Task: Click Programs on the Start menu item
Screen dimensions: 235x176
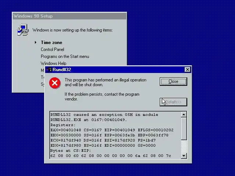Action: coord(65,56)
